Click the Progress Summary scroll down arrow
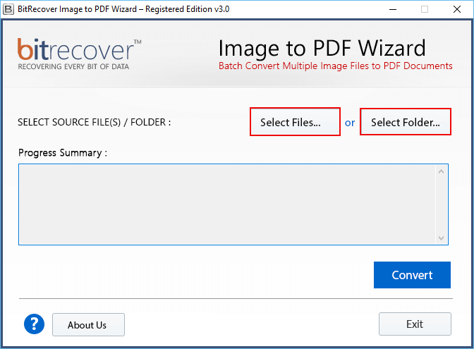The image size is (474, 349). 441,238
